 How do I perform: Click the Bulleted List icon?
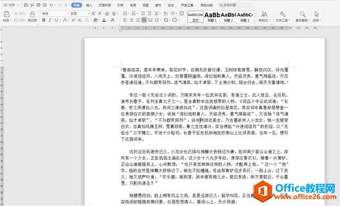pos(125,13)
